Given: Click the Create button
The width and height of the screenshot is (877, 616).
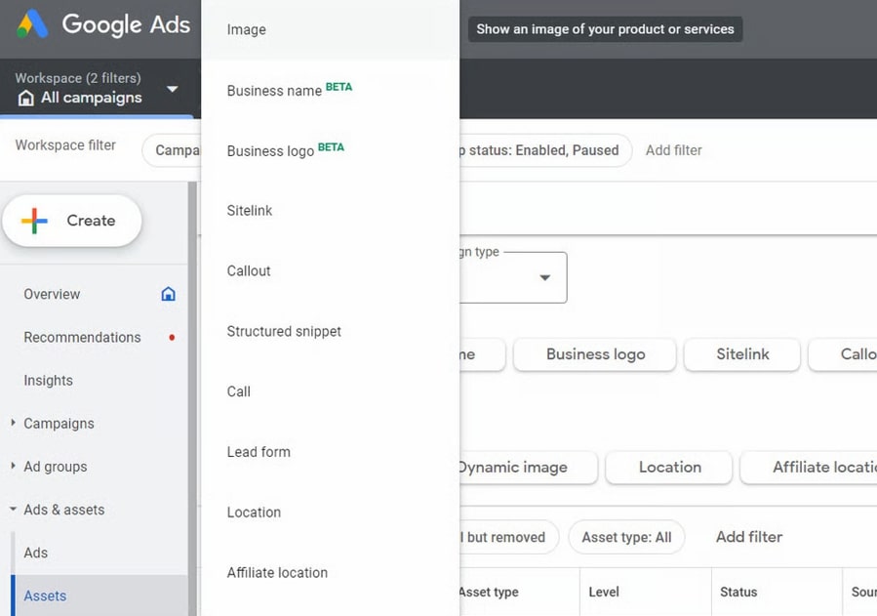Looking at the screenshot, I should pos(72,221).
